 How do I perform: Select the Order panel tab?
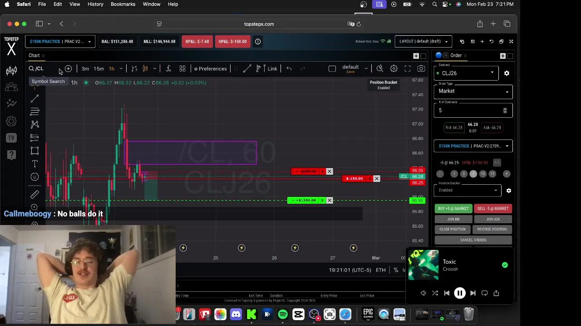tap(456, 56)
